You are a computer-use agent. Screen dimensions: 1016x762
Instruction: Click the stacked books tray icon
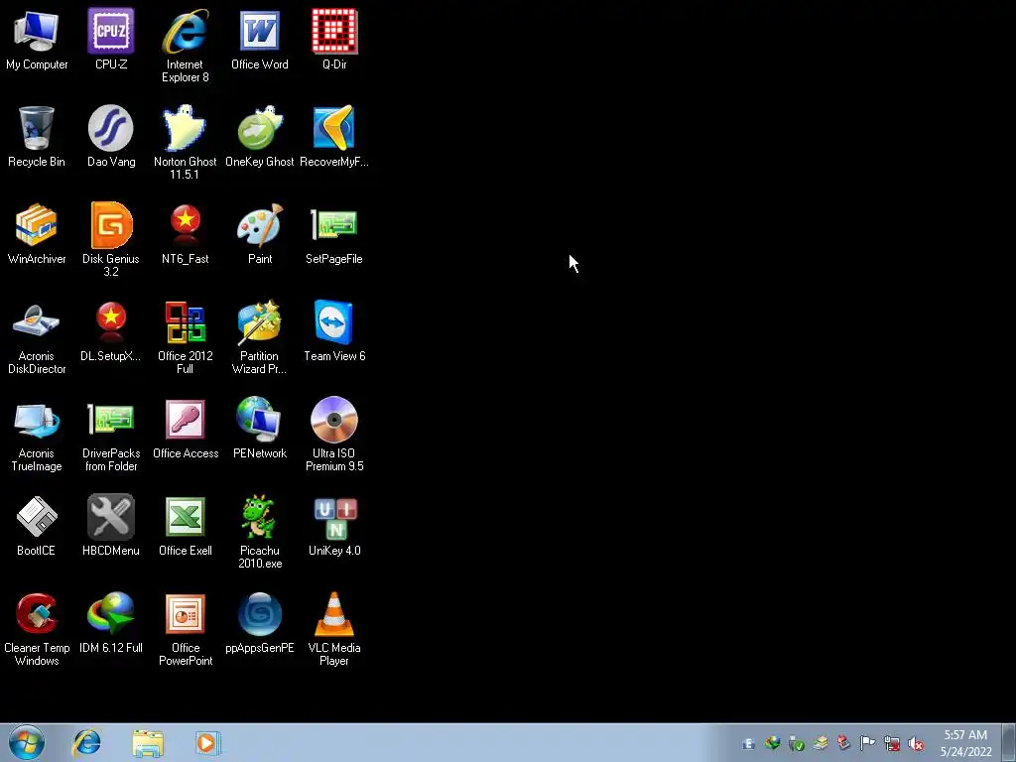[x=821, y=743]
